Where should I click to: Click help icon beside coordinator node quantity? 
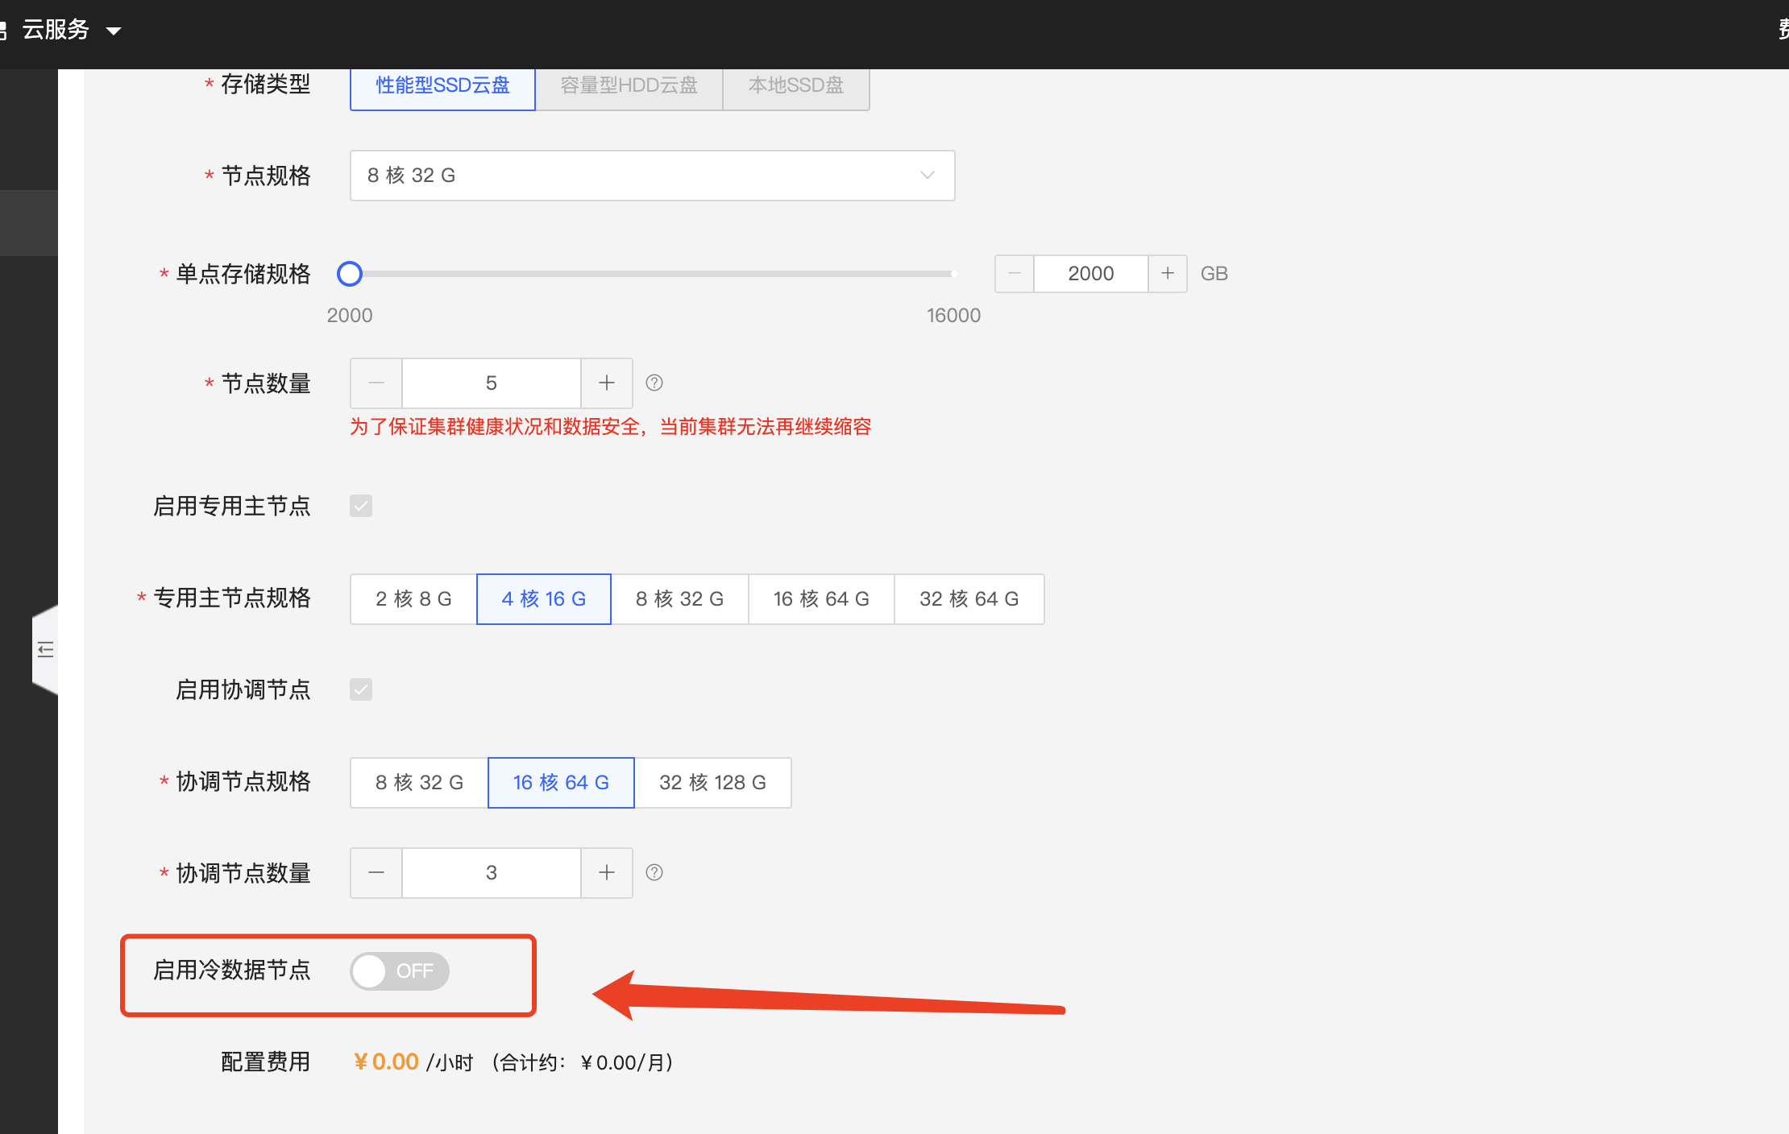pyautogui.click(x=654, y=873)
